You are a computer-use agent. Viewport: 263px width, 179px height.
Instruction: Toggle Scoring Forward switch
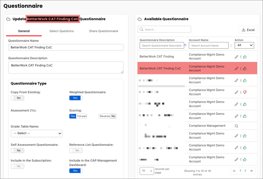(78, 116)
